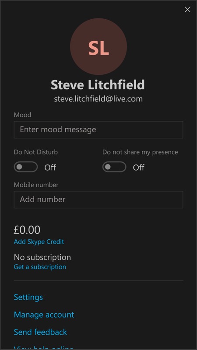Enable the Do not share my presence switch
This screenshot has width=197, height=350.
tap(114, 167)
